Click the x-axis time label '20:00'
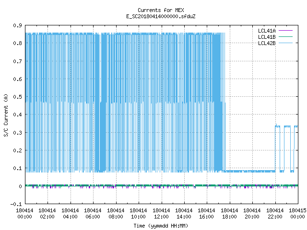The width and height of the screenshot is (307, 230). click(x=252, y=217)
